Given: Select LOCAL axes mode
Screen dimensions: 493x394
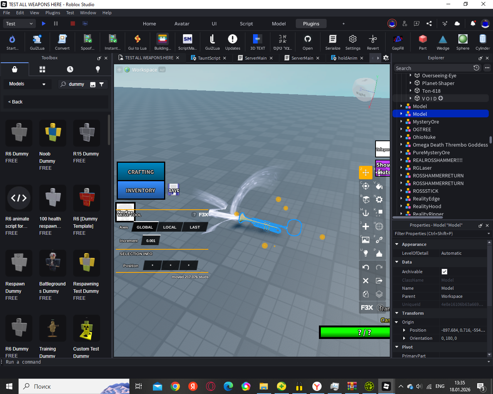Looking at the screenshot, I should [169, 227].
